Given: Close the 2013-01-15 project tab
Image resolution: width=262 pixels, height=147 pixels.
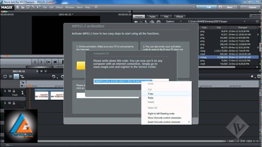Looking at the screenshot, I should pyautogui.click(x=37, y=71).
